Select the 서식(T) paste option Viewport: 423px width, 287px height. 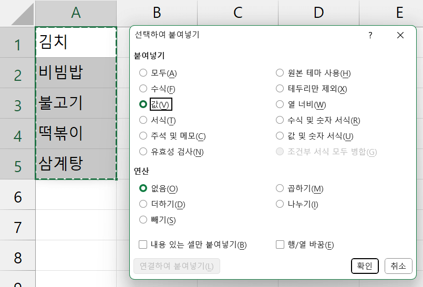(x=143, y=120)
